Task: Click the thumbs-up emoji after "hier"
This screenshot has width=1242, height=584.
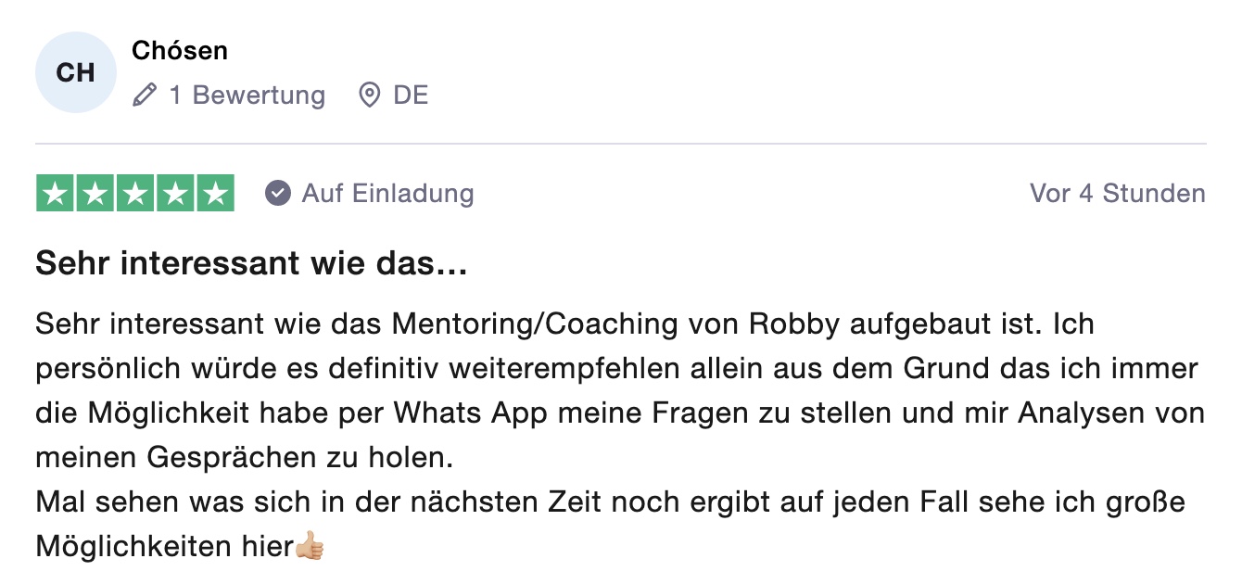Action: pos(310,547)
